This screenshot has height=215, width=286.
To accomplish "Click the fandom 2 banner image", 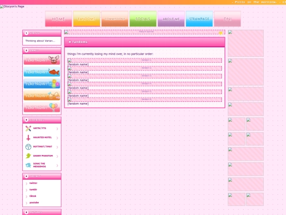I will tap(145, 68).
